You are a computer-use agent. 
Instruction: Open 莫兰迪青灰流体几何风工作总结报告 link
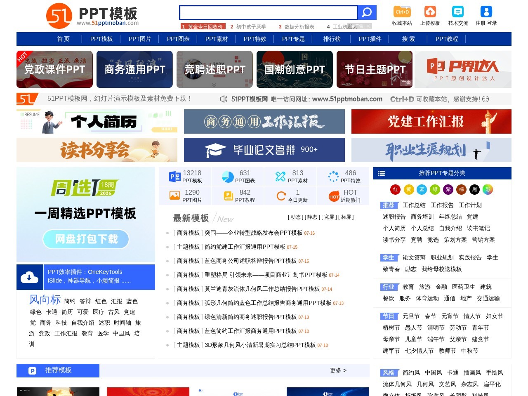pos(262,289)
